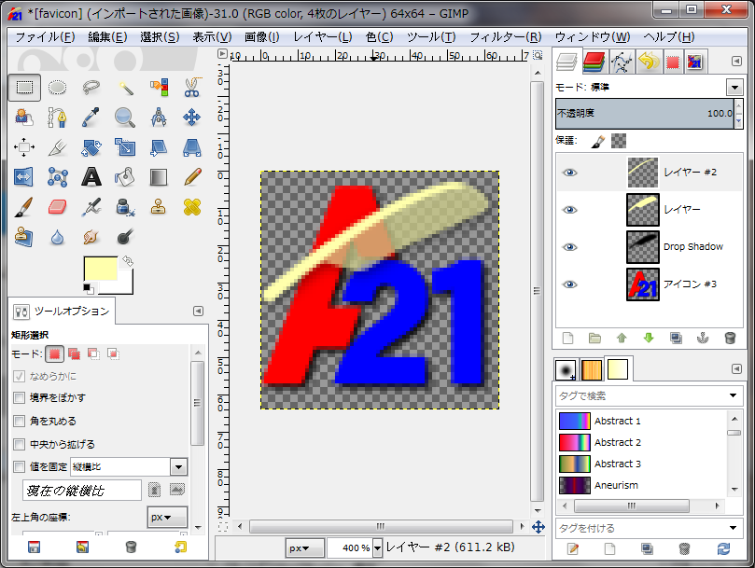
Task: Select the Text tool
Action: 91,176
